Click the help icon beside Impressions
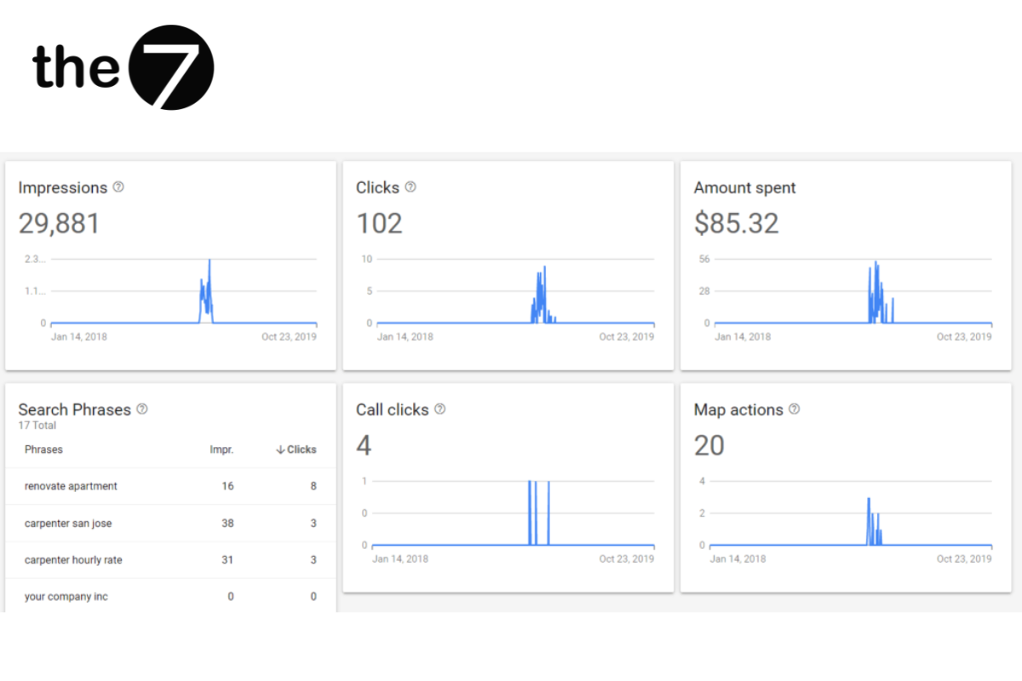This screenshot has width=1022, height=681. coord(118,187)
